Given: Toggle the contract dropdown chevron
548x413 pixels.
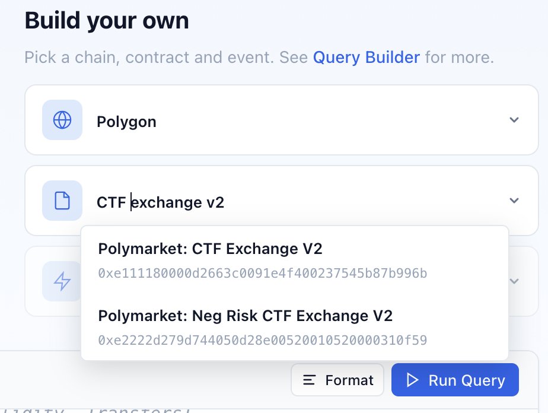Looking at the screenshot, I should pos(514,201).
